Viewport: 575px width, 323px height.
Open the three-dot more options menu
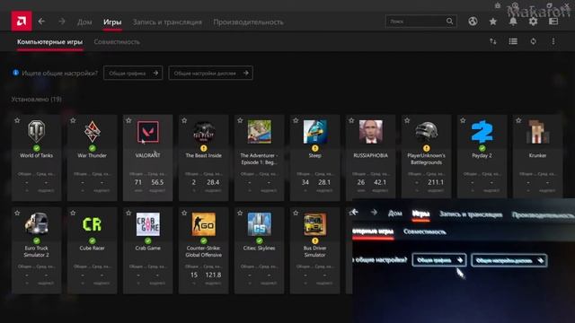(553, 41)
